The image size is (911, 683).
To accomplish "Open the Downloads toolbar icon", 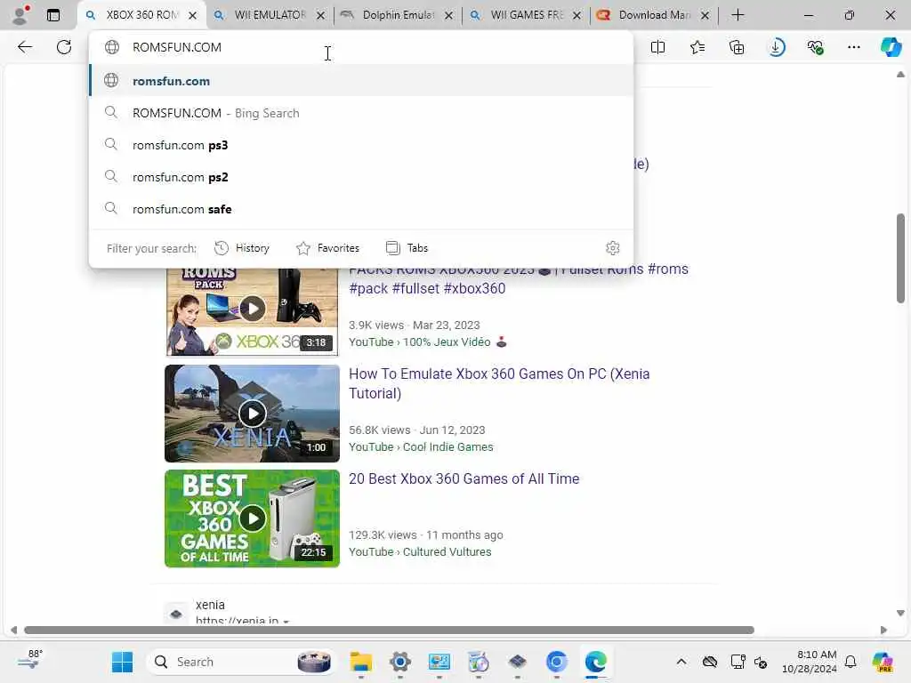I will point(776,47).
